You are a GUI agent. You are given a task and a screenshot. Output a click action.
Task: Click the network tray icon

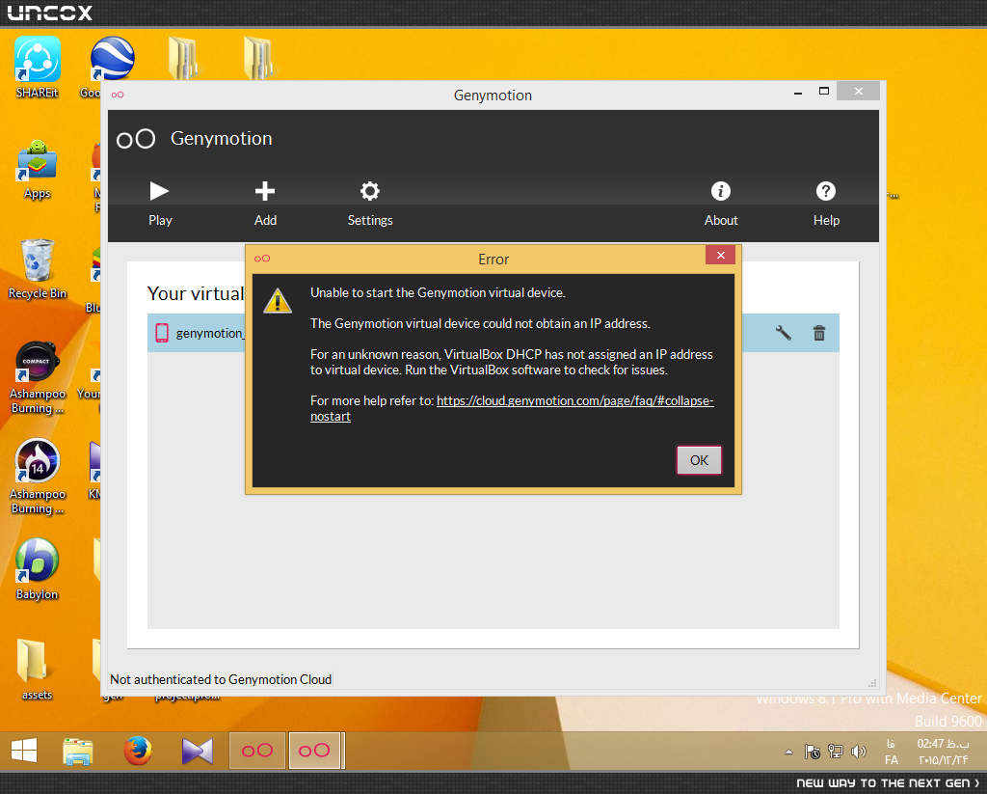(836, 752)
